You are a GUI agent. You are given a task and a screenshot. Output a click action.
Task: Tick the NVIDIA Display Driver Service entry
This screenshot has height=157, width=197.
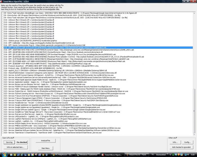tap(3, 123)
